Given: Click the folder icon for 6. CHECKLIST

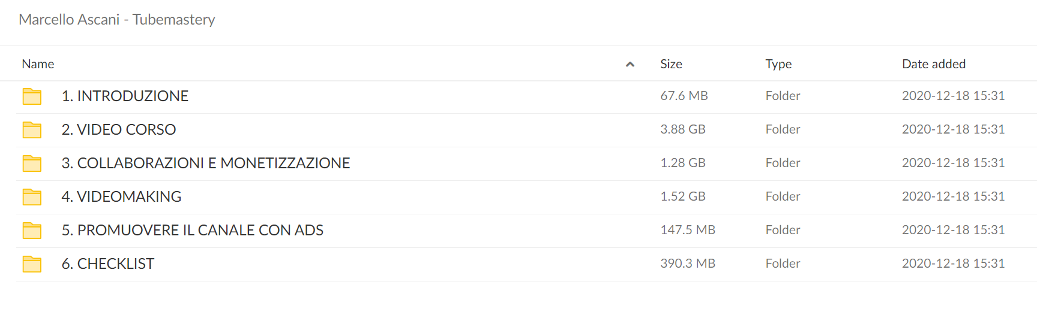Looking at the screenshot, I should pyautogui.click(x=32, y=264).
